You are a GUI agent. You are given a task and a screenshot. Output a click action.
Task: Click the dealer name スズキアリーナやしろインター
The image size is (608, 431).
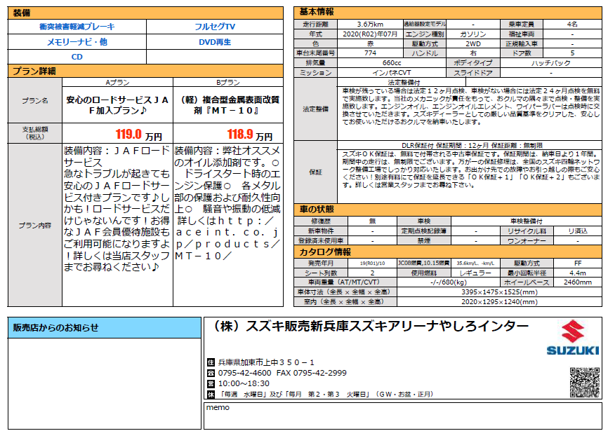[x=369, y=328]
